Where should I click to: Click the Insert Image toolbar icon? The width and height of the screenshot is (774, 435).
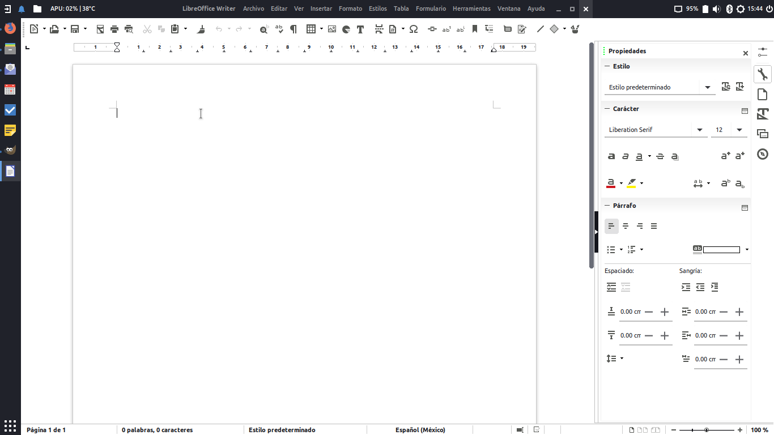pyautogui.click(x=332, y=29)
